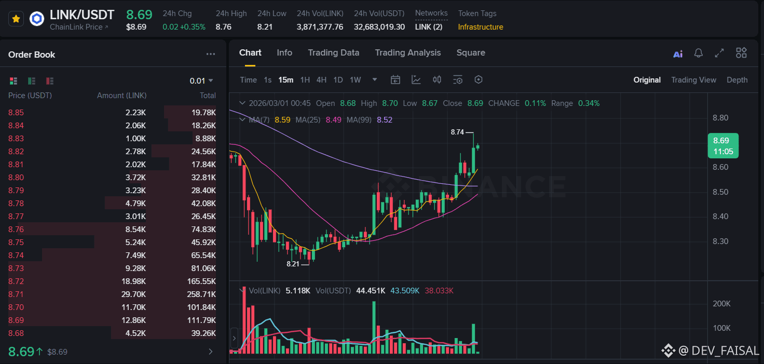The height and width of the screenshot is (364, 764).
Task: Collapse the Vol(LINK) indicator legend
Action: [x=242, y=290]
